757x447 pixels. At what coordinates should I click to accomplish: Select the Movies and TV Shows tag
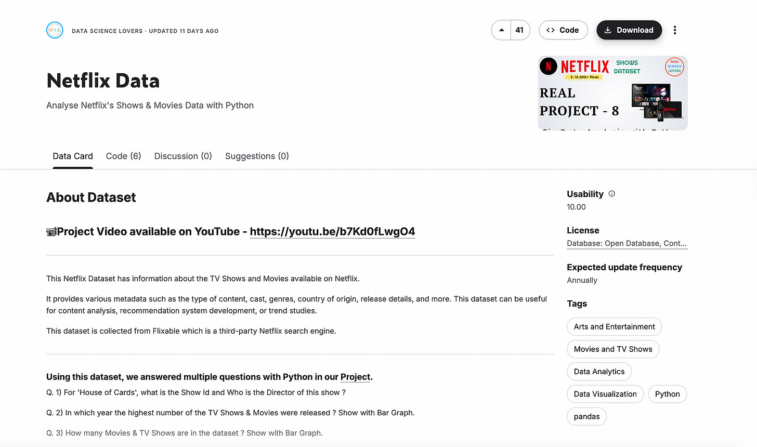(x=613, y=349)
